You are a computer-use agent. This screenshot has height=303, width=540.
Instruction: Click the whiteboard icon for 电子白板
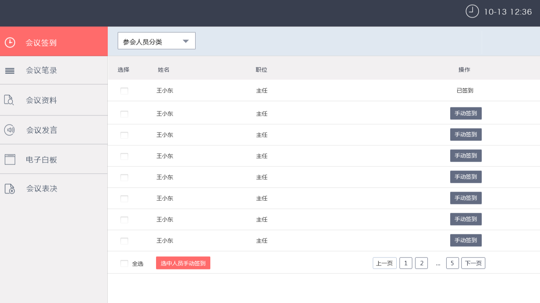(10, 159)
